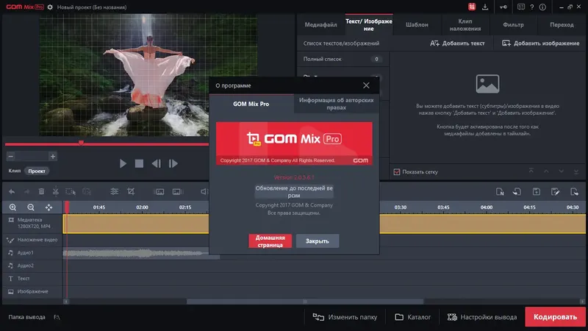
Task: Step to previous frame
Action: tap(157, 163)
